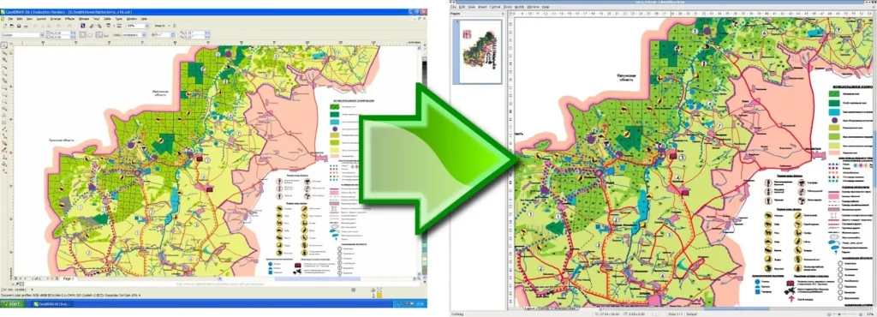Image resolution: width=877 pixels, height=317 pixels.
Task: Click the dark Application launcher icon in toolbar
Action: tap(83, 26)
